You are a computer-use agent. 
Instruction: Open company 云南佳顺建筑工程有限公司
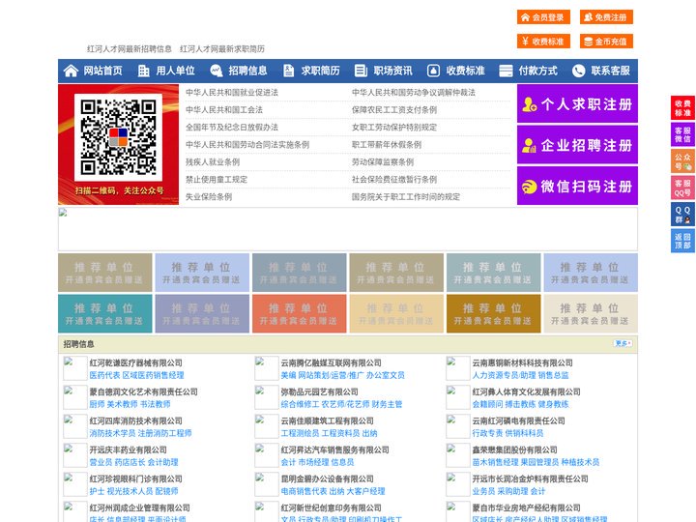(327, 420)
